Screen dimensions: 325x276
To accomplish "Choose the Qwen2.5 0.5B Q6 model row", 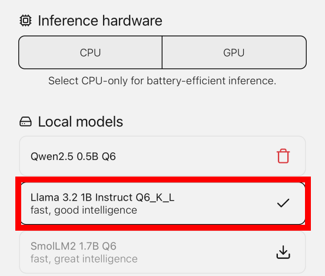I will coord(162,156).
